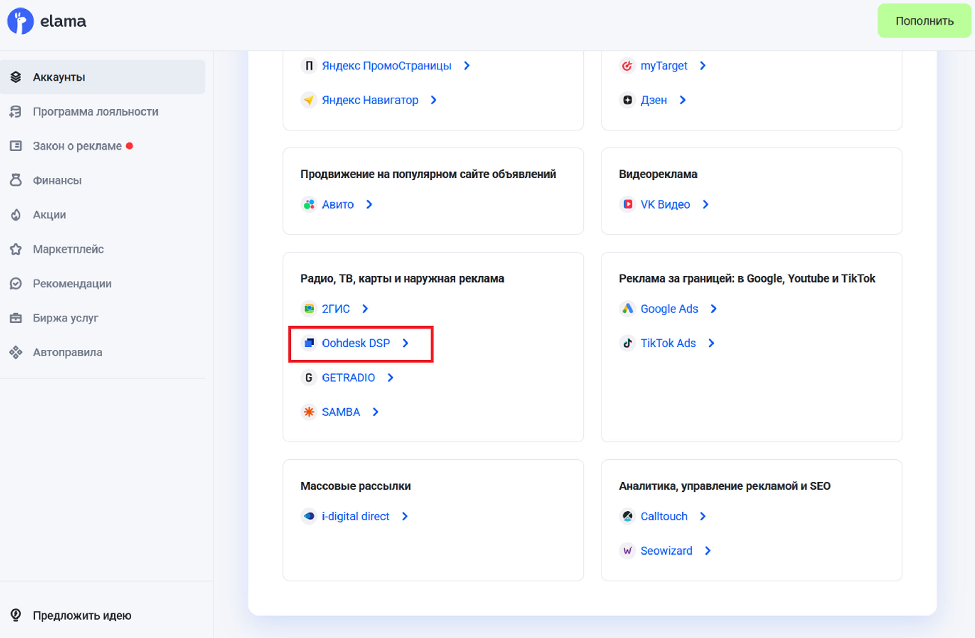Click the orange SAMBA asterisk icon
975x638 pixels.
click(x=309, y=412)
